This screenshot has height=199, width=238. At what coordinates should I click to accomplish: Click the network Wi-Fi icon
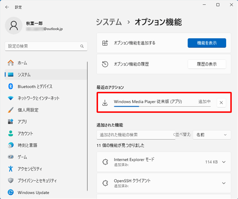point(10,98)
